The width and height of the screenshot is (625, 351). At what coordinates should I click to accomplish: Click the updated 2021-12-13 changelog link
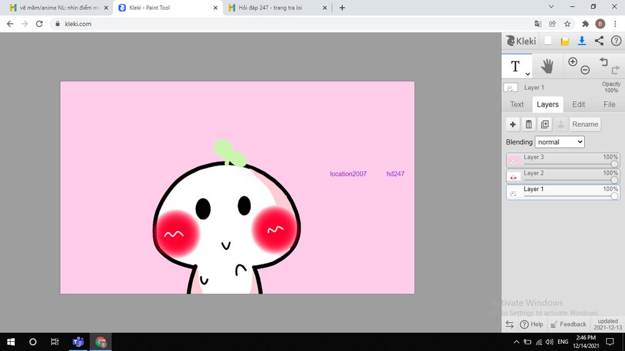pos(608,324)
